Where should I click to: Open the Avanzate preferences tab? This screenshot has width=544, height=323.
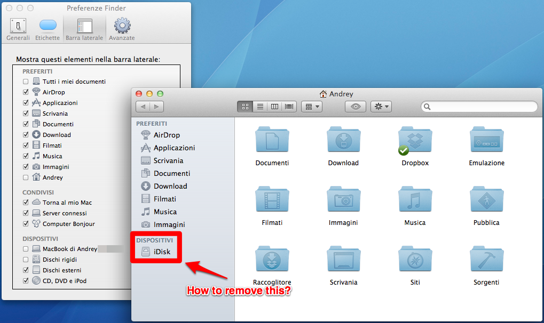click(x=122, y=30)
